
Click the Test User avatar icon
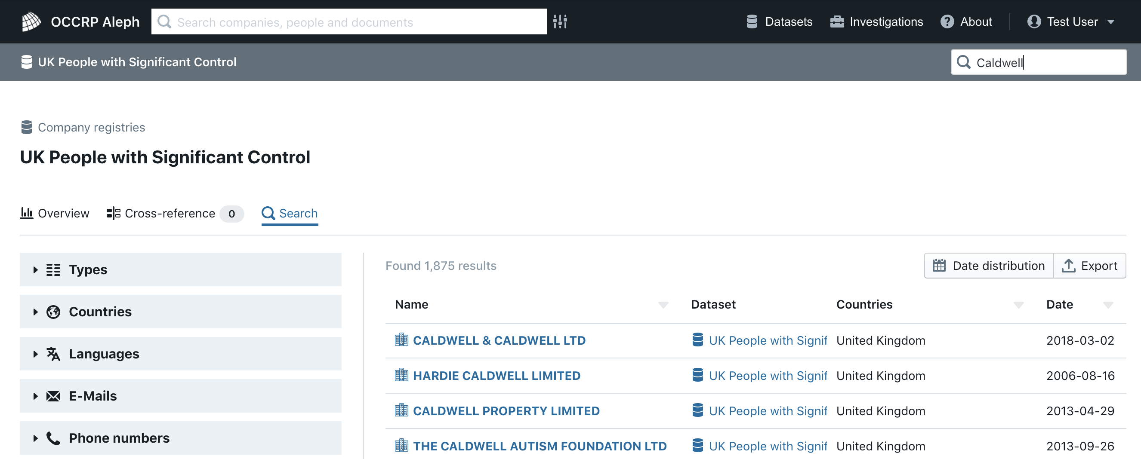point(1034,21)
